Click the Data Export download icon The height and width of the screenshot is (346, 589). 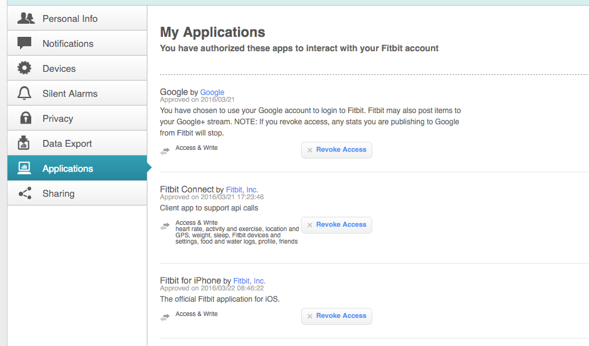click(24, 143)
